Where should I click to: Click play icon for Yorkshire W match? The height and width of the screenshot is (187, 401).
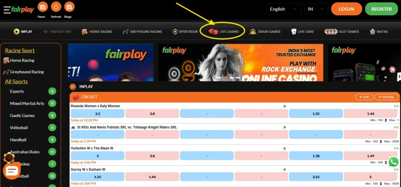[285, 148]
